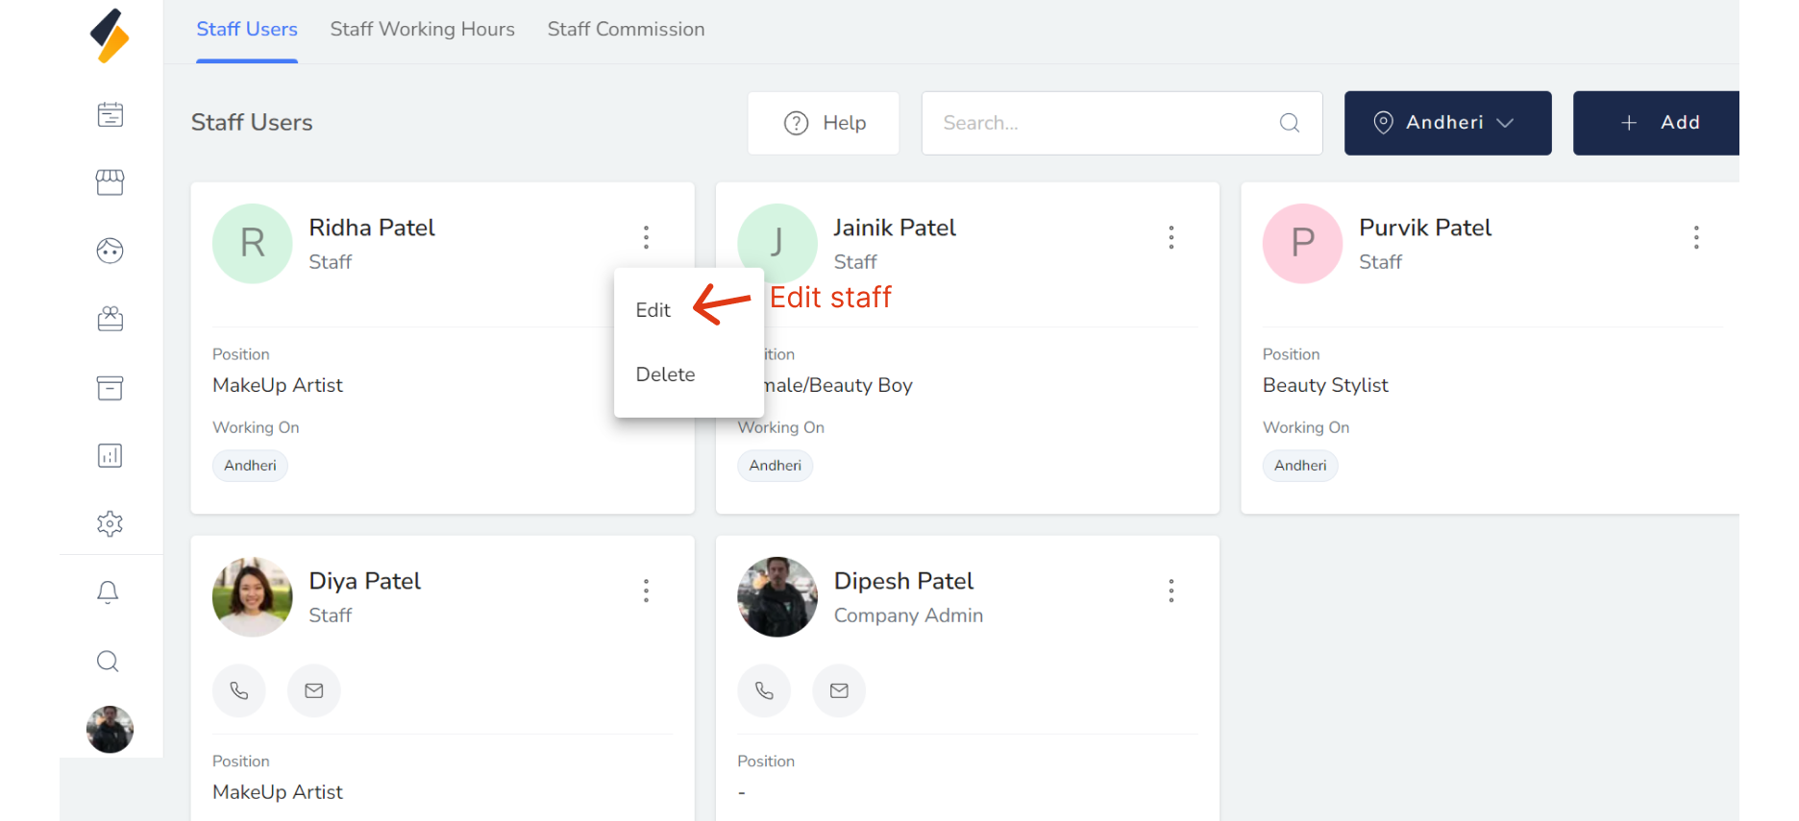
Task: Open the reports chart icon in sidebar
Action: coord(111,455)
